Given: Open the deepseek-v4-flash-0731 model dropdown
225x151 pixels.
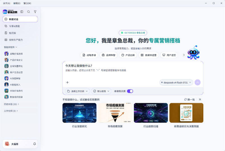Looking at the screenshot, I should tap(176, 82).
